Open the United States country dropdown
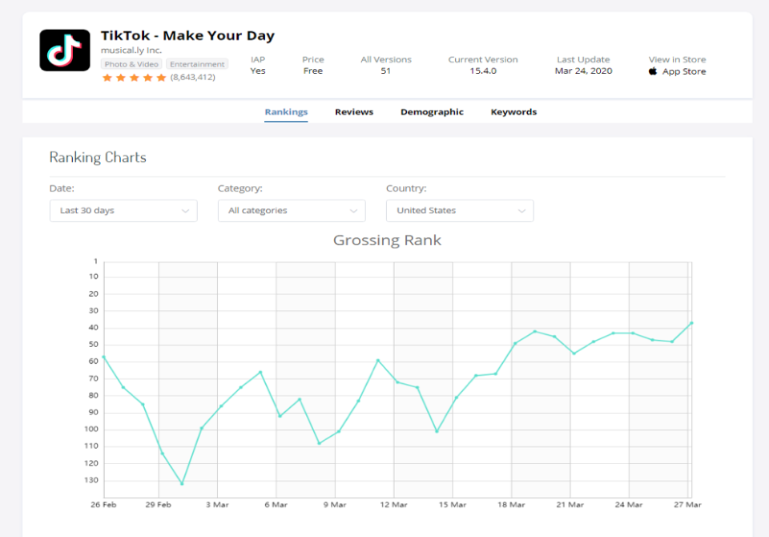The image size is (769, 537). click(460, 211)
